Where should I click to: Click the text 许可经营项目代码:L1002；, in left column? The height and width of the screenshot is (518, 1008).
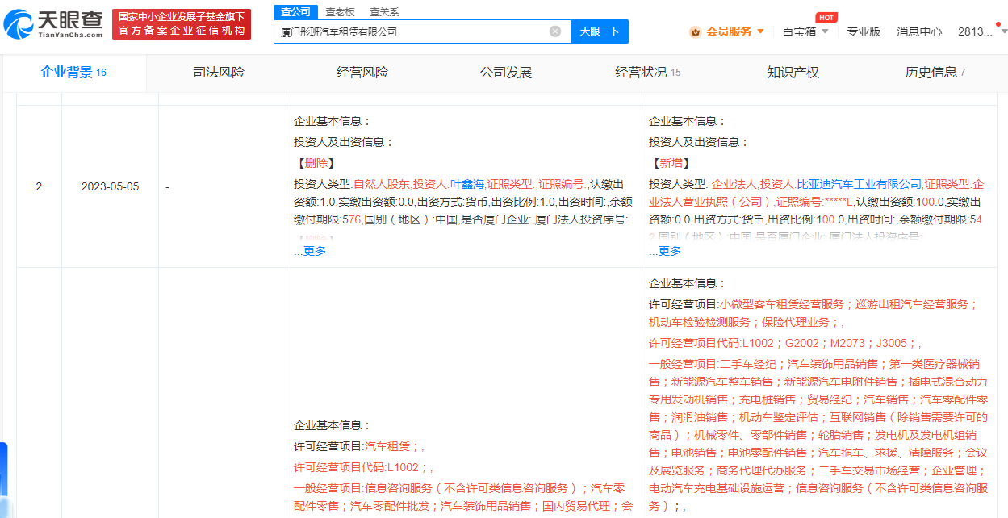(x=363, y=466)
